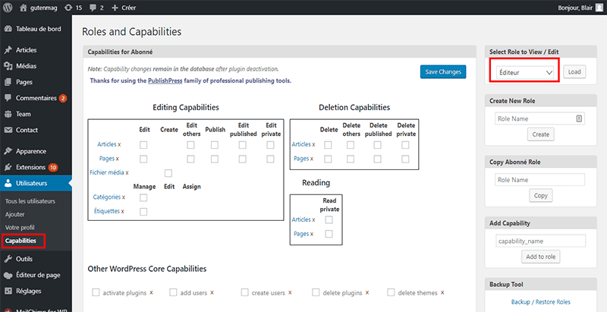The width and height of the screenshot is (607, 312).
Task: Click the Copy button under Copy Abonné Role
Action: tap(541, 196)
